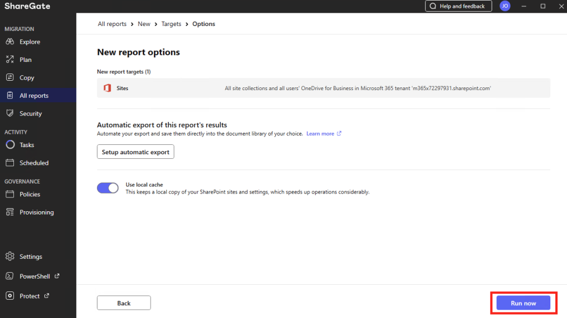Open Help and feedback
Viewport: 567px width, 318px height.
click(x=458, y=6)
